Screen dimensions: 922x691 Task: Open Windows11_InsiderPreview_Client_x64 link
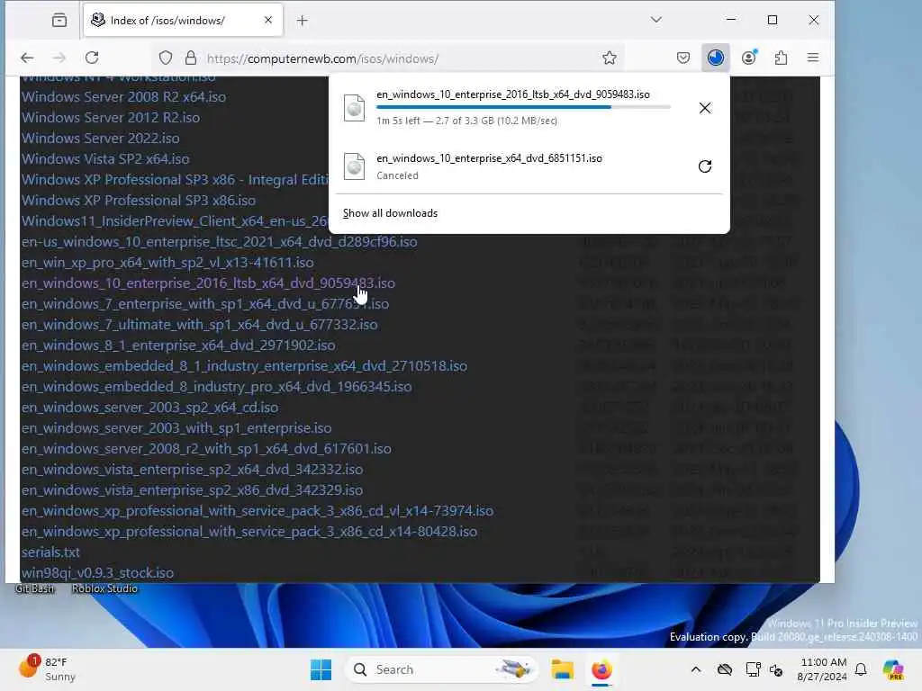tap(175, 221)
